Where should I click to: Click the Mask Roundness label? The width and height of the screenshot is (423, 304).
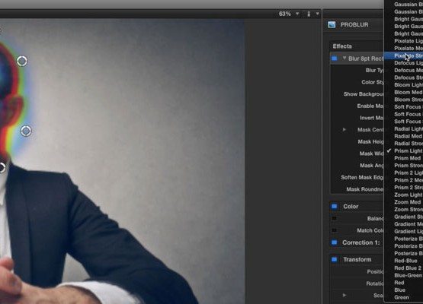click(365, 189)
